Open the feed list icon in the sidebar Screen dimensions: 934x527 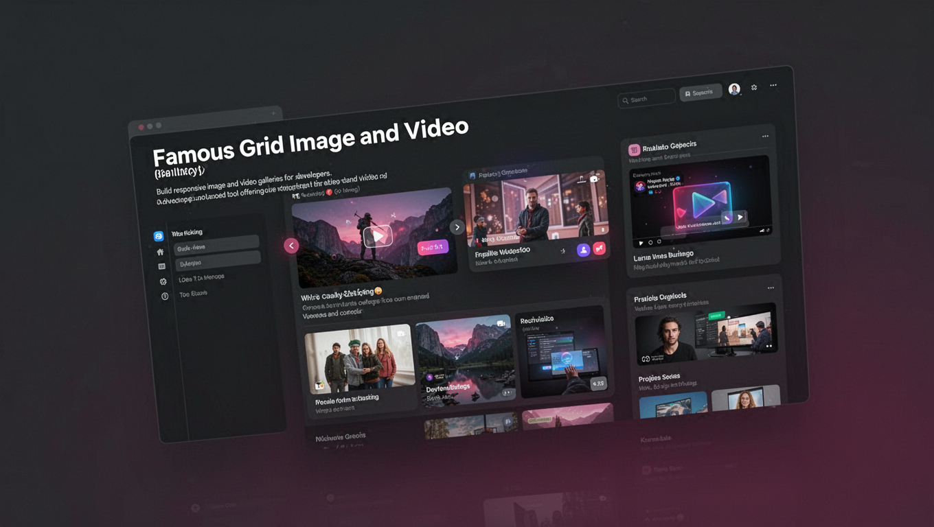pos(161,265)
